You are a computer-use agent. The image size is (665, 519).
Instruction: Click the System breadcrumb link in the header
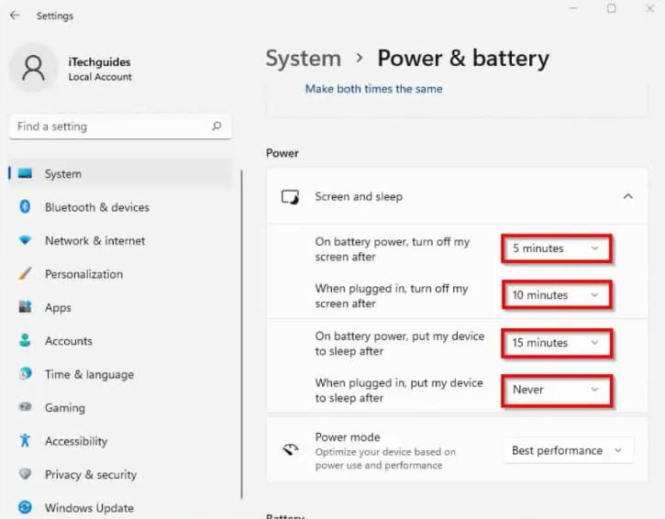pyautogui.click(x=304, y=59)
